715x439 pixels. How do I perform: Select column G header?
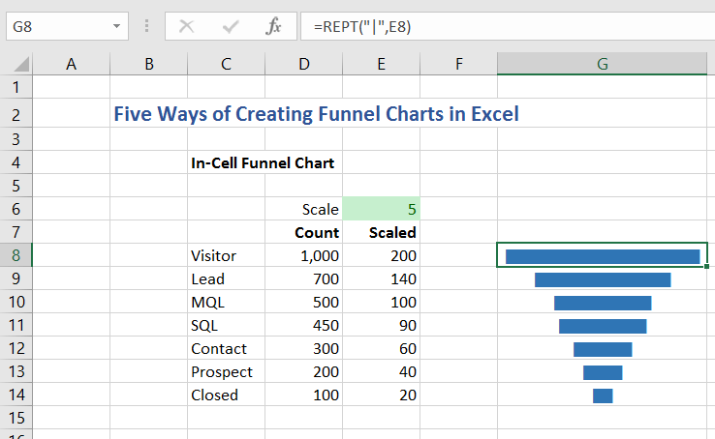pyautogui.click(x=603, y=65)
